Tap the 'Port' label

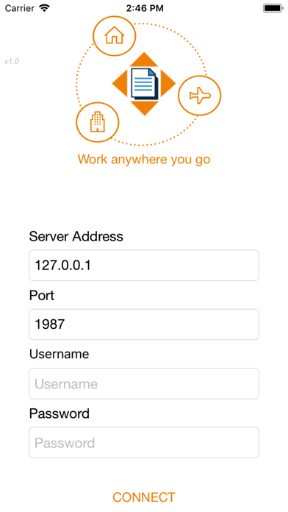tap(42, 296)
